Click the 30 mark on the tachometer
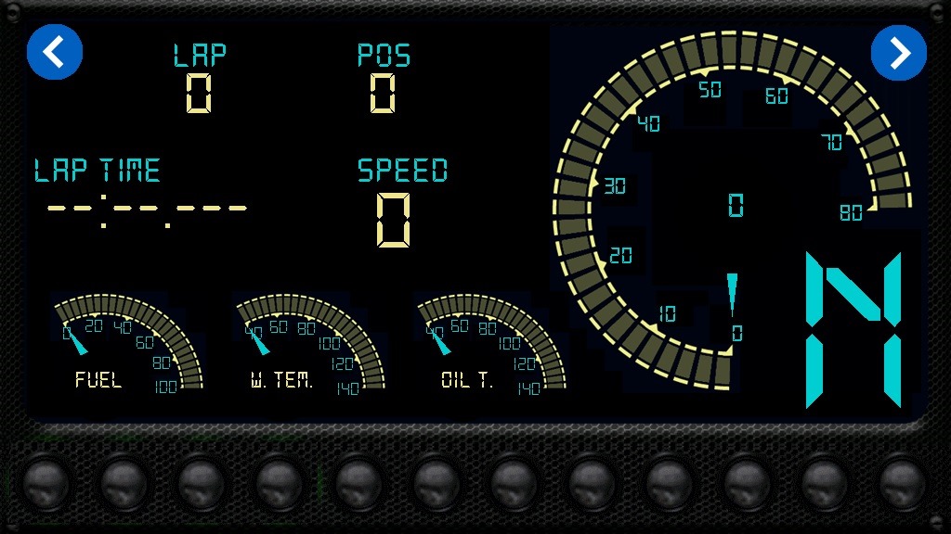 (615, 185)
